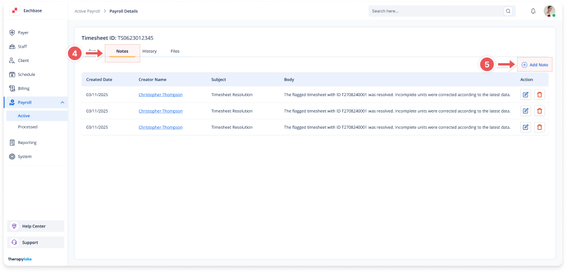Screen dimensions: 566x272
Task: Open the notifications bell
Action: click(x=533, y=11)
